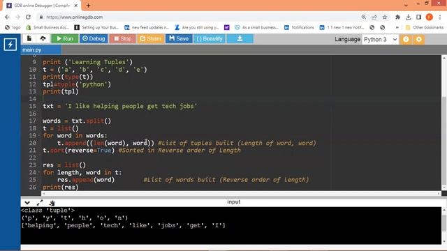Bookmark this page with the star
Viewport: 447px width, 251px height.
[x=385, y=17]
